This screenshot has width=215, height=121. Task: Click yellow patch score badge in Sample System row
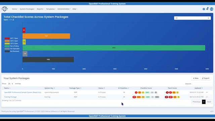pyautogui.click(x=177, y=92)
